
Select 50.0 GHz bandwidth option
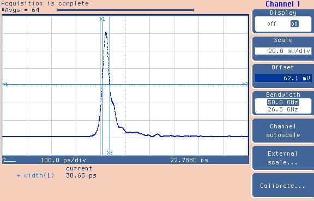pyautogui.click(x=283, y=102)
